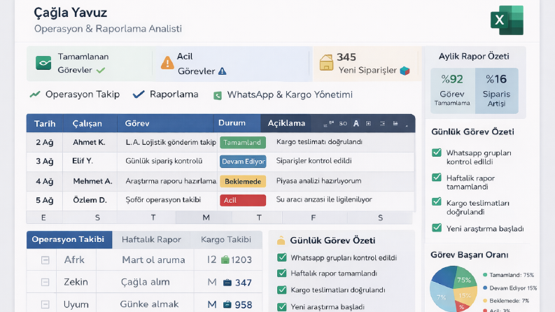Viewport: 555px width, 312px height.
Task: Collapse the Zekin row
Action: tap(45, 283)
